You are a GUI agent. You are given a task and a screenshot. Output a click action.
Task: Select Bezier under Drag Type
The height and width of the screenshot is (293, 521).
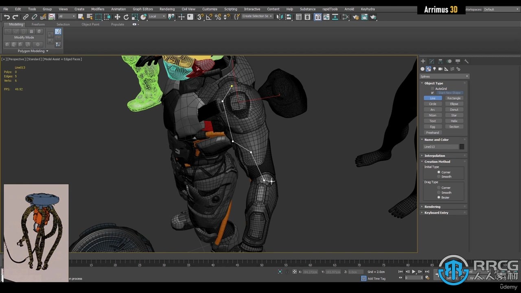[x=439, y=197]
